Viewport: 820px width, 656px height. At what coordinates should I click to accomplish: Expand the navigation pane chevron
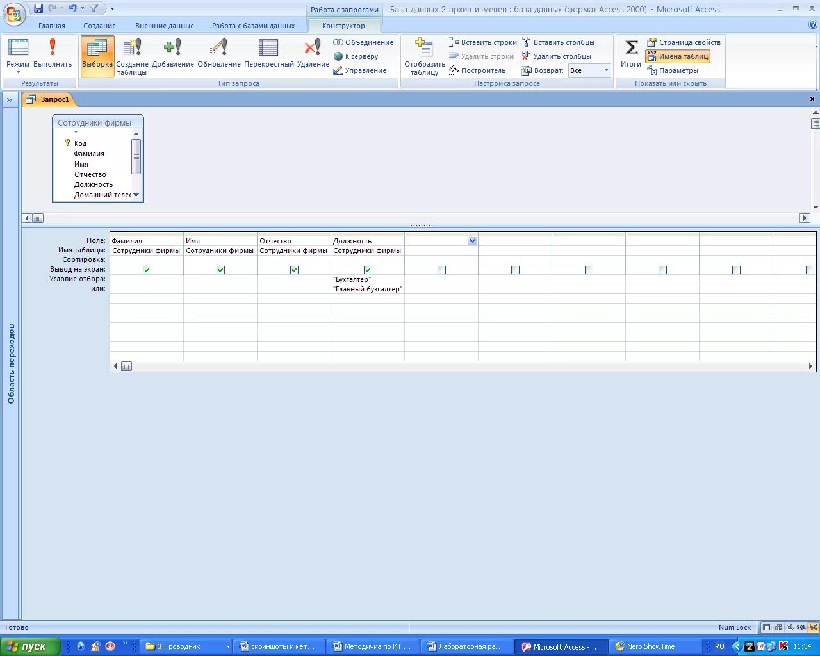[x=10, y=100]
